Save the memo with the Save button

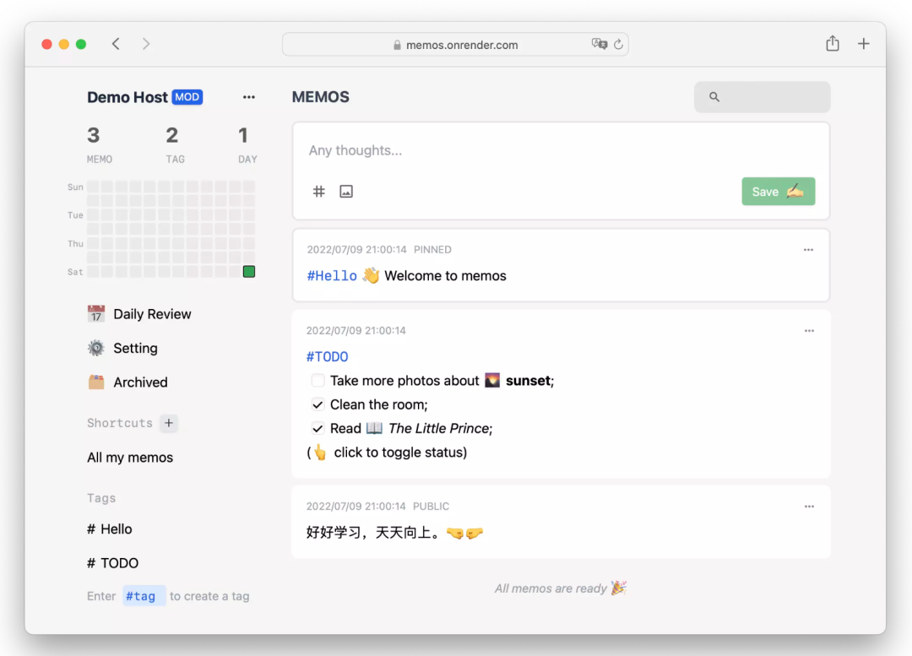[779, 192]
